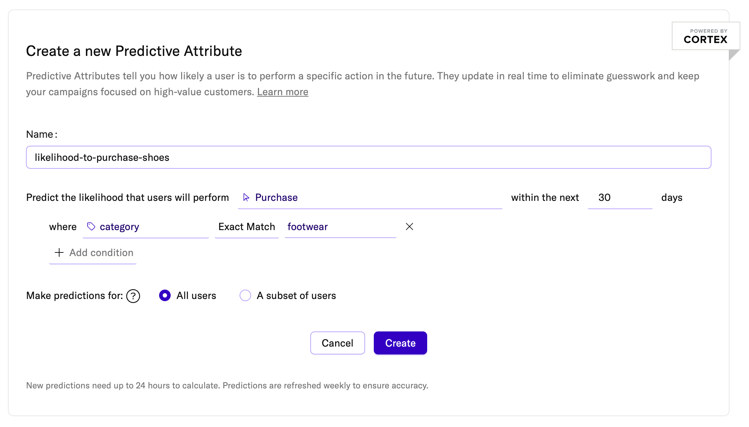Click the category tag icon
This screenshot has height=427, width=749.
[91, 226]
